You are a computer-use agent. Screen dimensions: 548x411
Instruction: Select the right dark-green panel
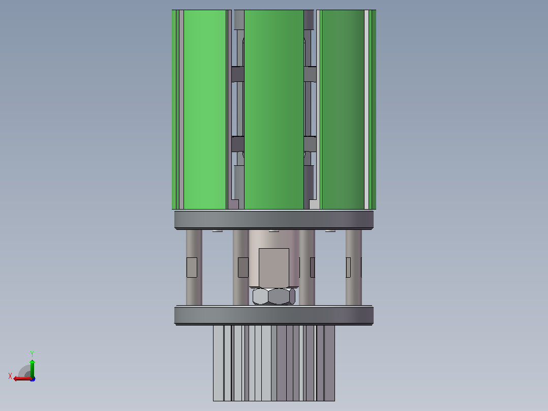(343, 109)
